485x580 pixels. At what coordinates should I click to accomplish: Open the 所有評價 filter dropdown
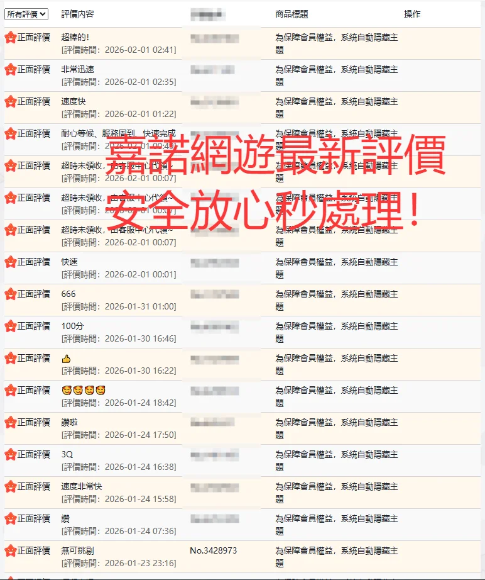tap(26, 14)
